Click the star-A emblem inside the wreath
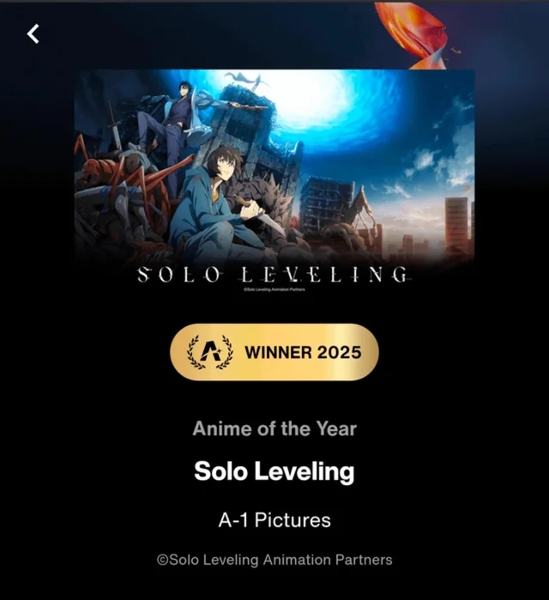 [209, 351]
